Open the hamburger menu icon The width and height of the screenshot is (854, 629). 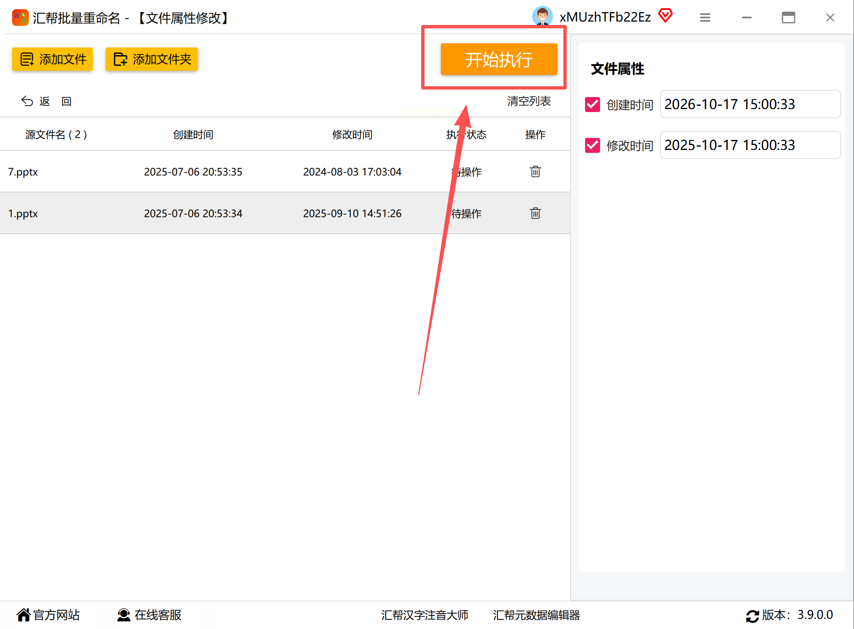coord(705,17)
